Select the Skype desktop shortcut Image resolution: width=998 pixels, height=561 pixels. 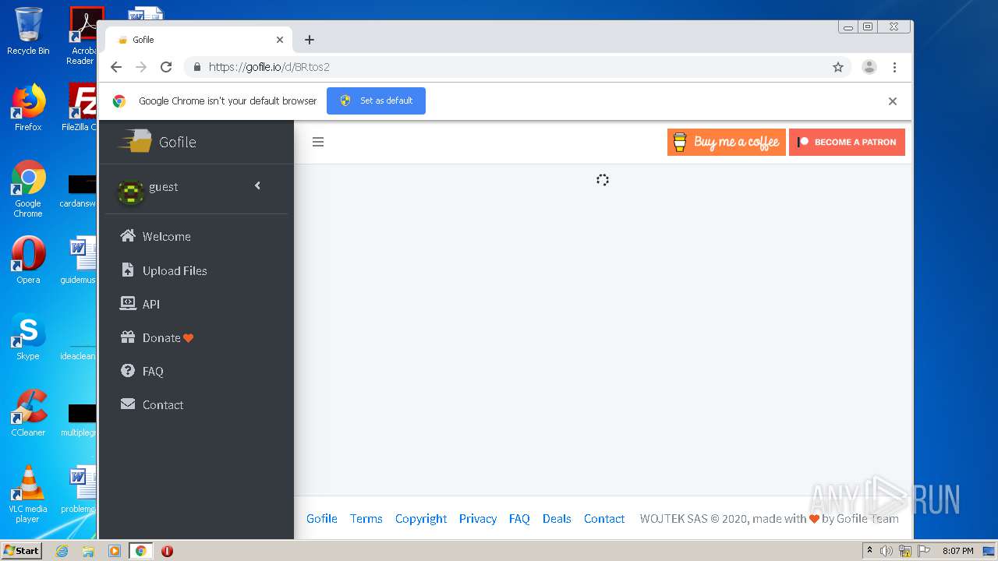click(28, 337)
